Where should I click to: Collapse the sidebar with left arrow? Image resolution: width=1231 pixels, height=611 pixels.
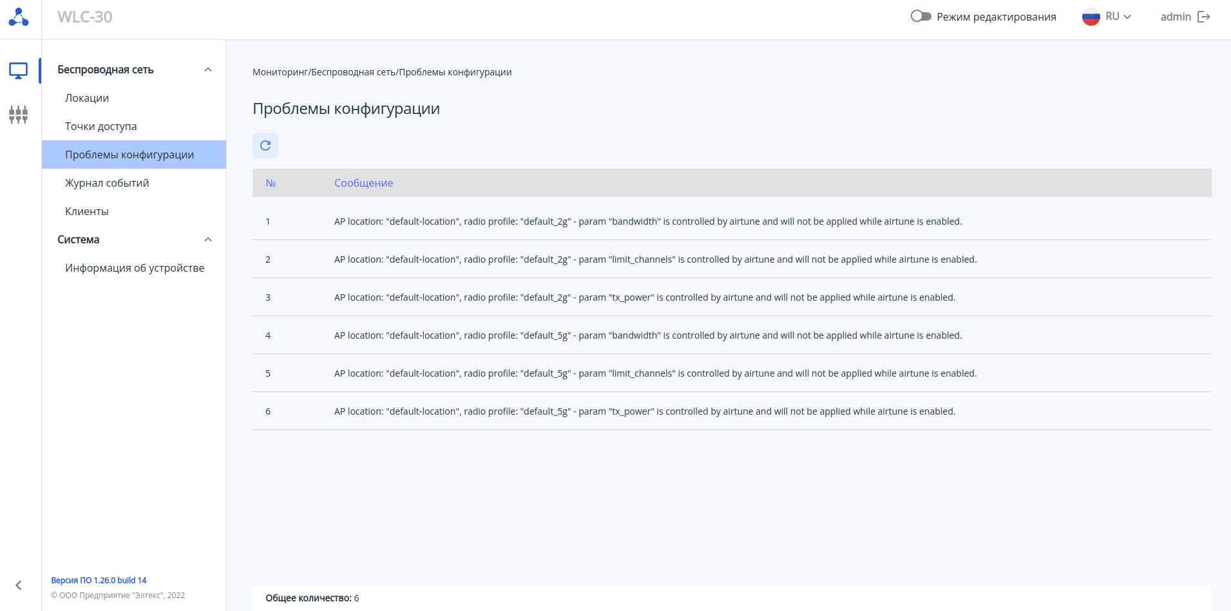[x=19, y=585]
